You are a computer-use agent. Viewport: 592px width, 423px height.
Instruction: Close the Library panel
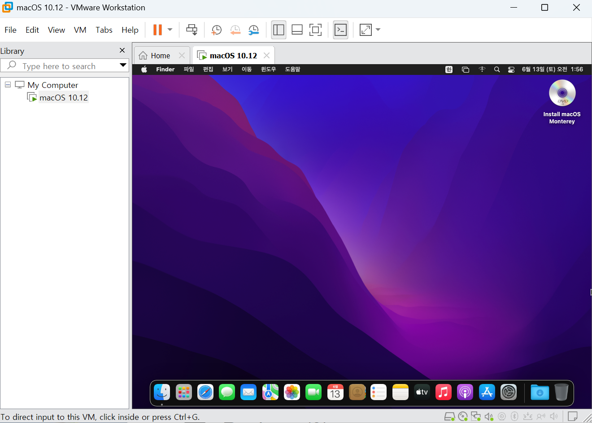[x=122, y=50]
